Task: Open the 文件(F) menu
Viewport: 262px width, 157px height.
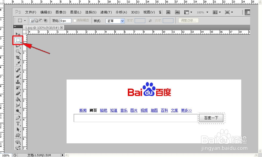Action: (31, 12)
